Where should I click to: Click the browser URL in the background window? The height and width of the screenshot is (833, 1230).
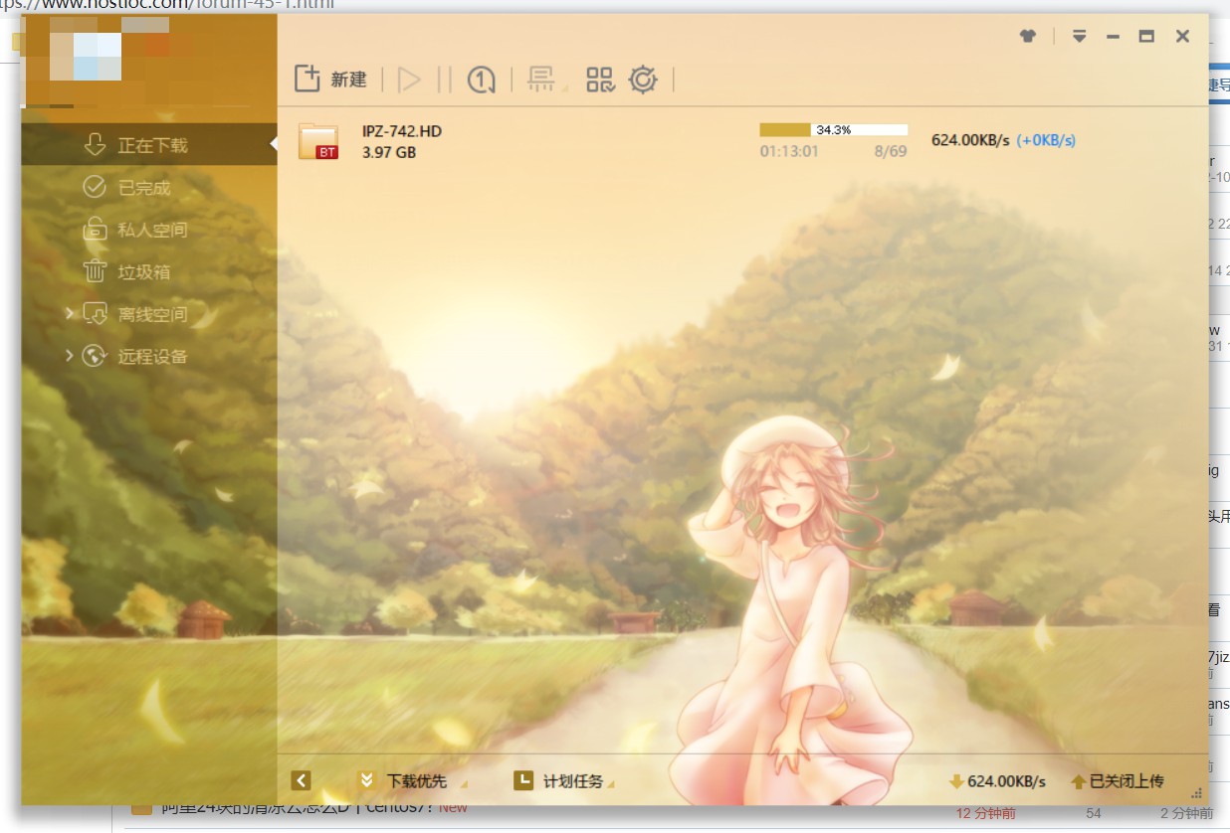pos(167,4)
